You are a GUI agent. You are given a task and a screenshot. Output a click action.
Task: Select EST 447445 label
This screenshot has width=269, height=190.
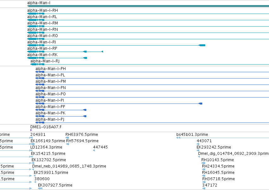(x=100, y=147)
